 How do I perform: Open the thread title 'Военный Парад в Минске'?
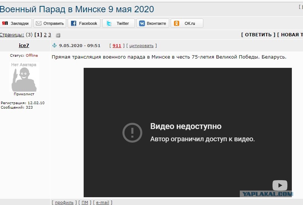[77, 9]
